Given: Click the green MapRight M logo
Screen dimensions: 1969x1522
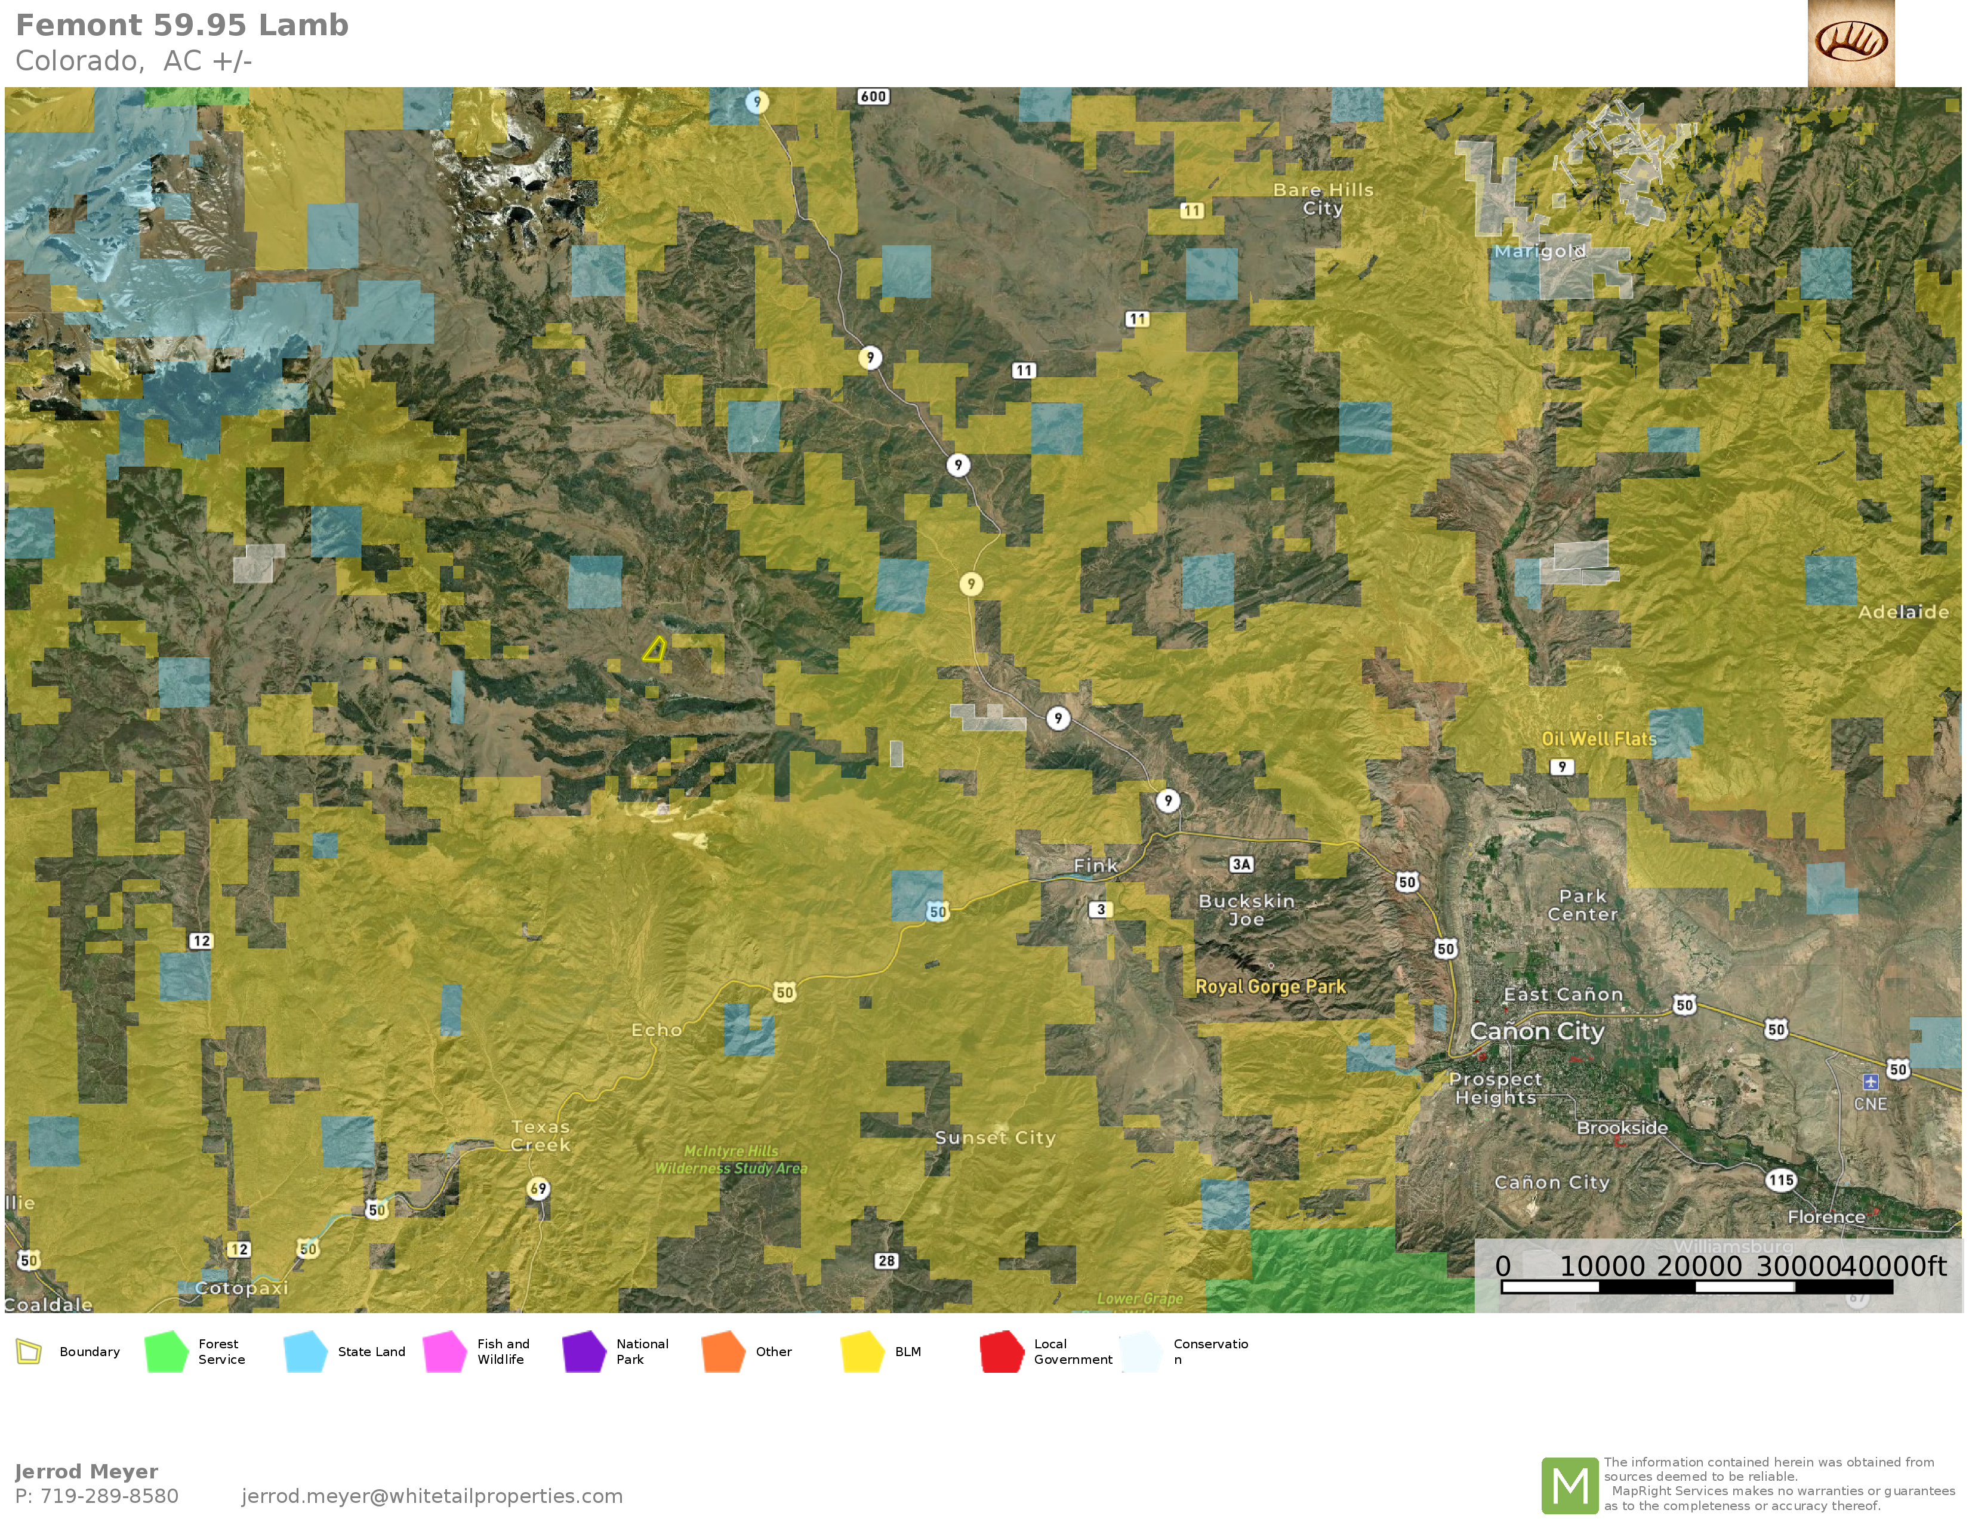Looking at the screenshot, I should [x=1570, y=1485].
